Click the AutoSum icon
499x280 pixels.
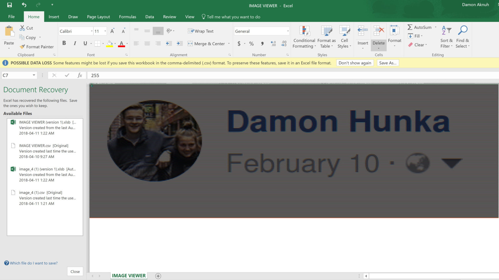pos(410,27)
